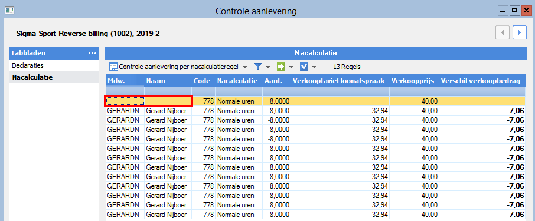Click the blue funnel filter icon

tap(258, 67)
